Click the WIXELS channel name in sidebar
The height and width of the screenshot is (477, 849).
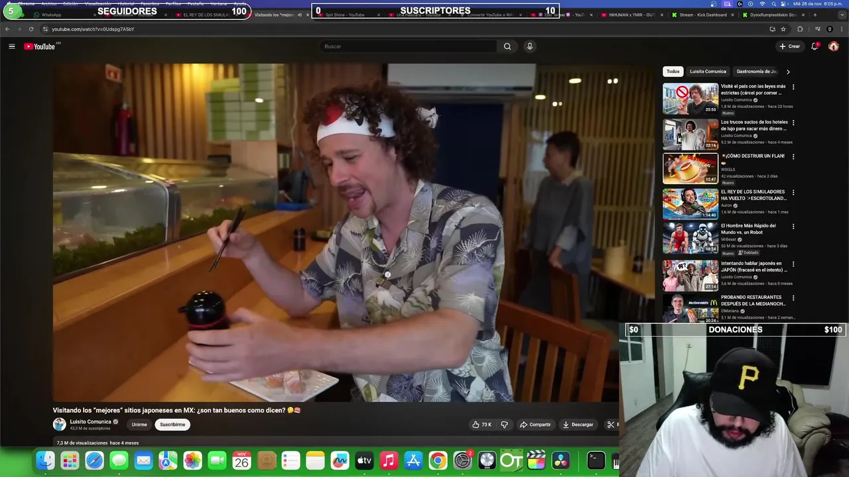pos(728,170)
